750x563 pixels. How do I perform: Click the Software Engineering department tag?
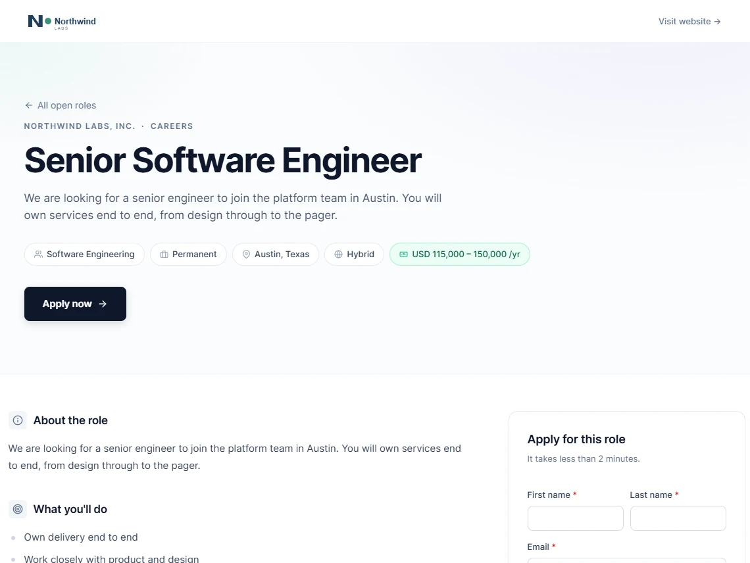[84, 254]
